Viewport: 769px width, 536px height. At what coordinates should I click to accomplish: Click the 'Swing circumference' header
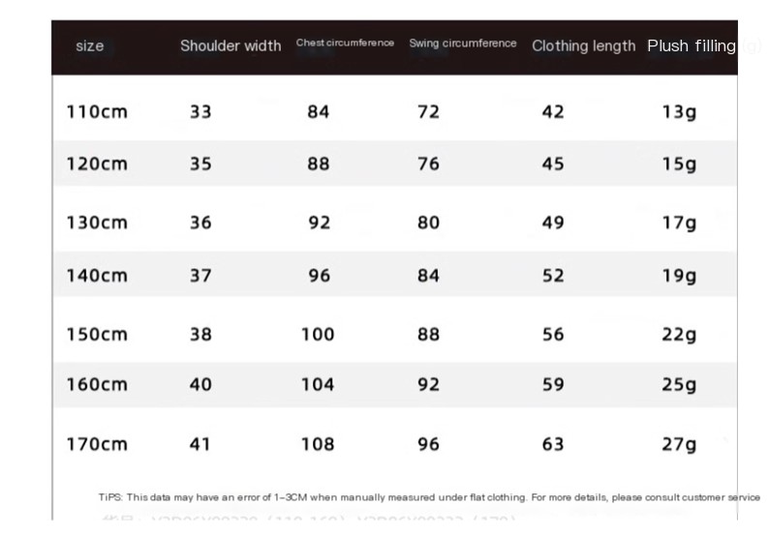(x=463, y=44)
